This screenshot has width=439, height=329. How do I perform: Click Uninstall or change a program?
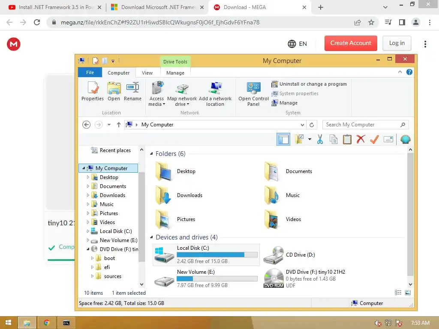tap(309, 84)
